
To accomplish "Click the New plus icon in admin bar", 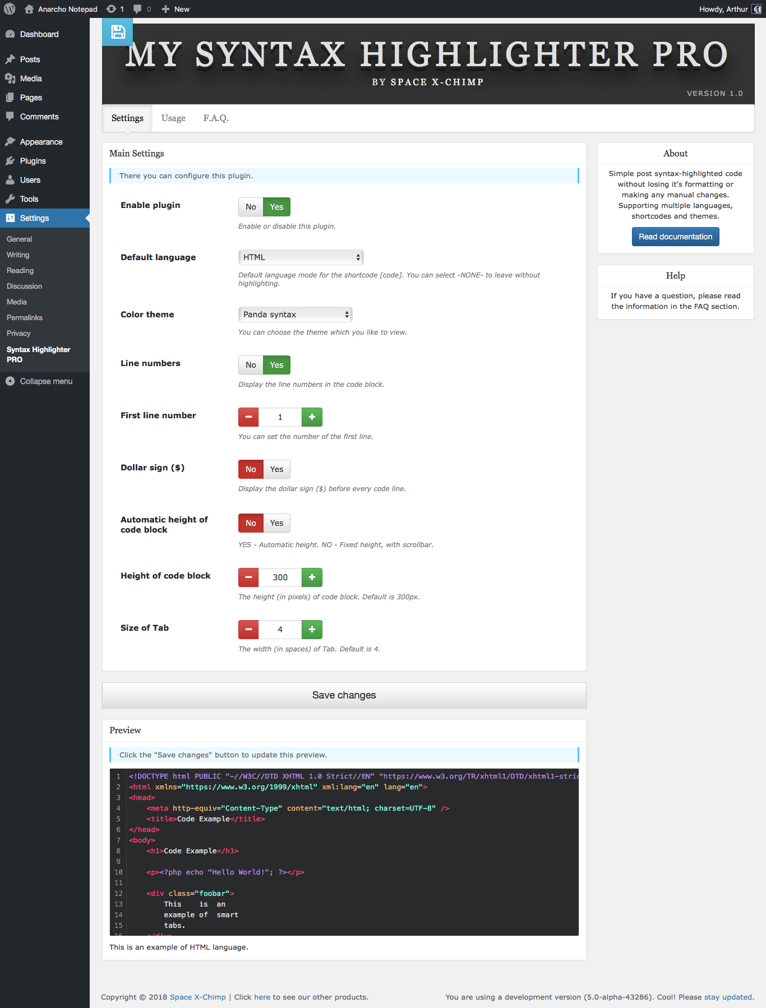I will point(165,9).
